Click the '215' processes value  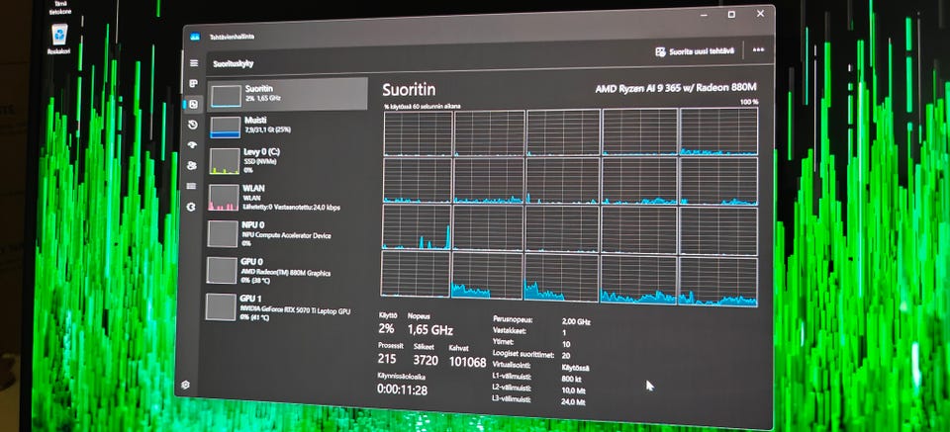tap(387, 359)
